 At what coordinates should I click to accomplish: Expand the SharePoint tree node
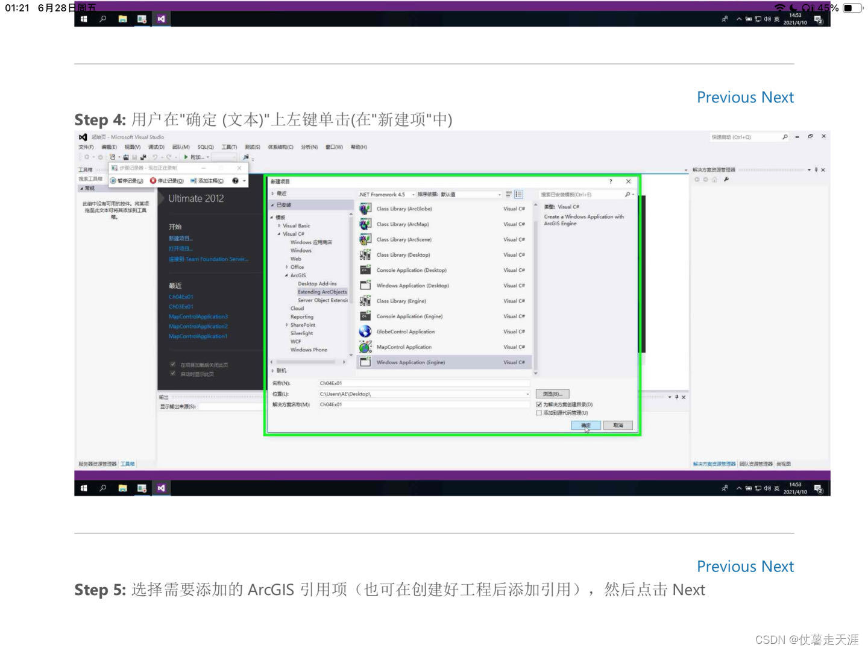(x=287, y=325)
